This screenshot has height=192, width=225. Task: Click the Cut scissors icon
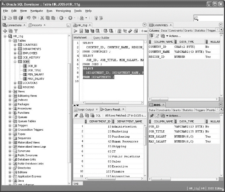42,18
